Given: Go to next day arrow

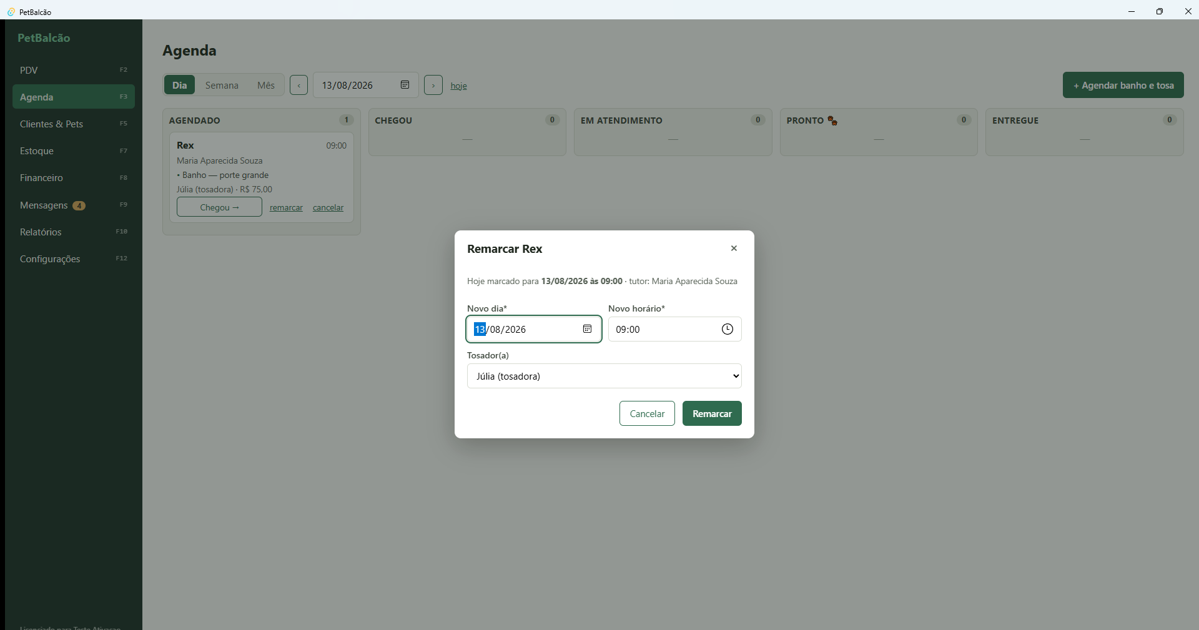Looking at the screenshot, I should pyautogui.click(x=433, y=85).
